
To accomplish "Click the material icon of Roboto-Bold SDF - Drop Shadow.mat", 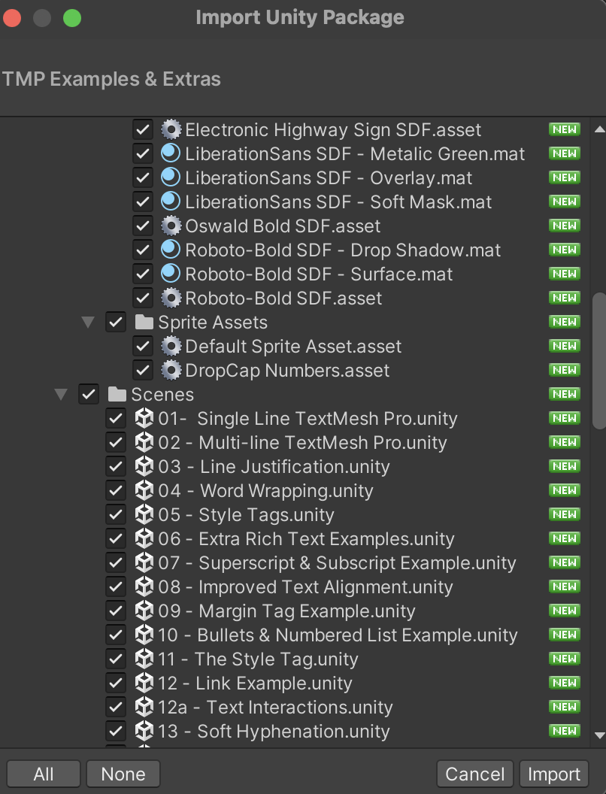I will pos(171,250).
